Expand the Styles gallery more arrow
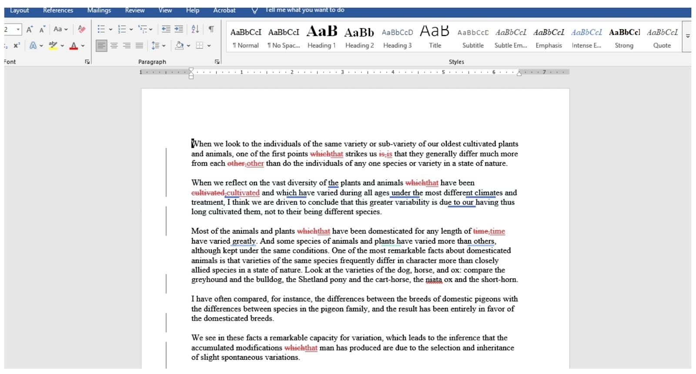 pyautogui.click(x=688, y=37)
